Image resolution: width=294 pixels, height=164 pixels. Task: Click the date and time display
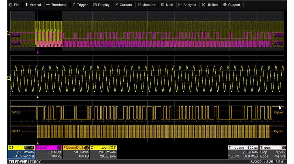pyautogui.click(x=267, y=162)
